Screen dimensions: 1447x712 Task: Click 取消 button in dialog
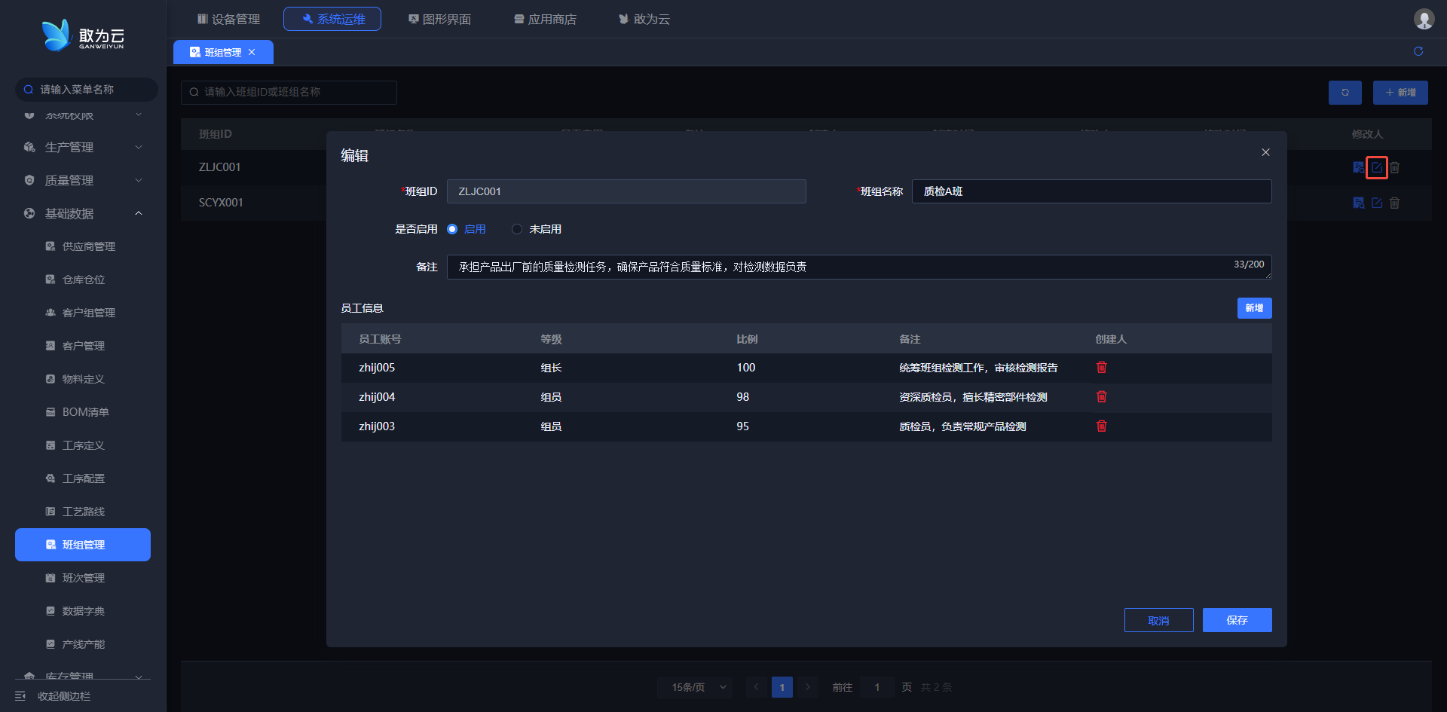coord(1158,620)
